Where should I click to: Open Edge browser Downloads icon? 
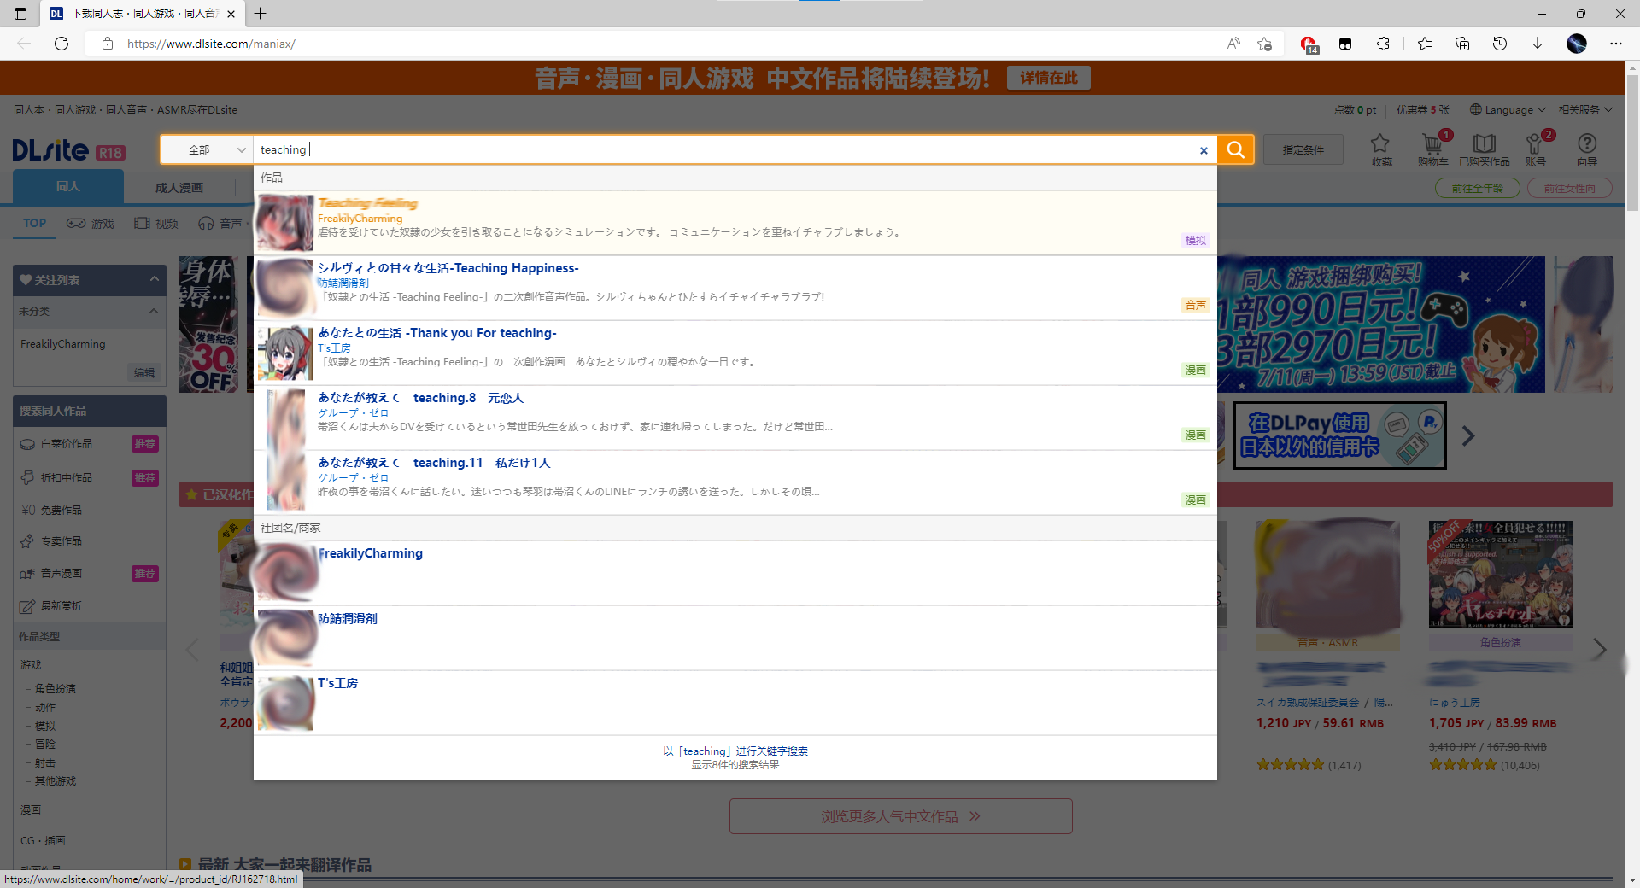(1537, 44)
